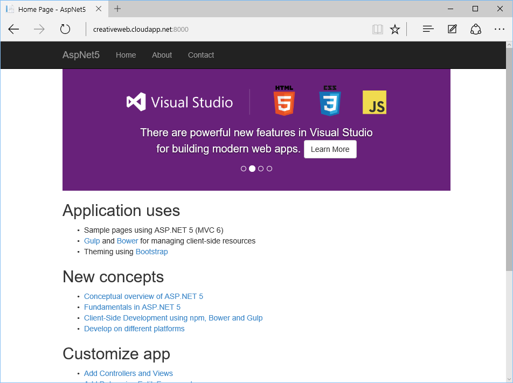Select the fourth carousel indicator dot
This screenshot has height=383, width=513.
269,169
